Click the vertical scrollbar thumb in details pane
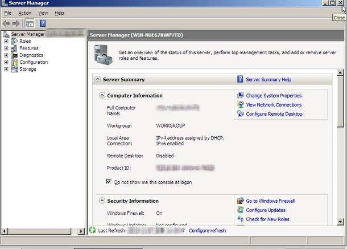Image resolution: width=347 pixels, height=249 pixels. pos(340,101)
